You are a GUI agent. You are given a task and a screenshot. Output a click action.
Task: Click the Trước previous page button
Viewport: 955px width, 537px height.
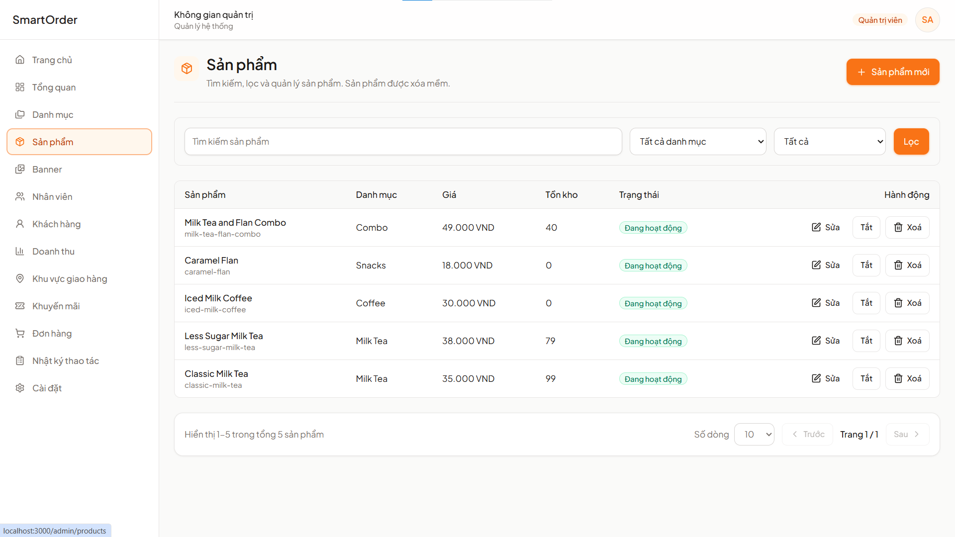[x=808, y=434]
